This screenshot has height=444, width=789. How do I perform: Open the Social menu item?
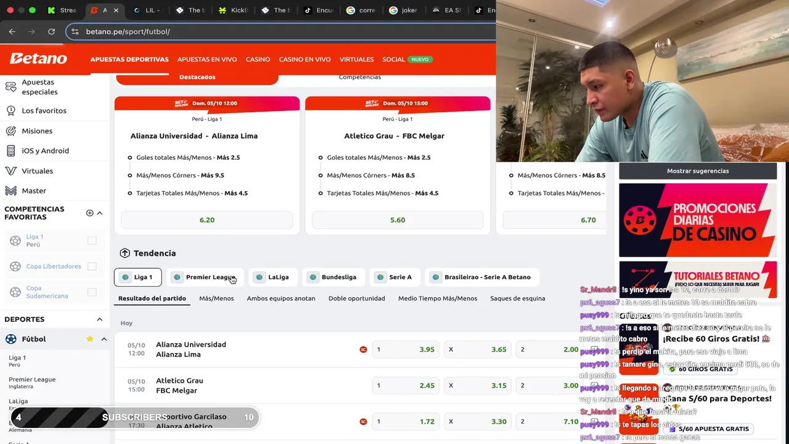tap(393, 59)
